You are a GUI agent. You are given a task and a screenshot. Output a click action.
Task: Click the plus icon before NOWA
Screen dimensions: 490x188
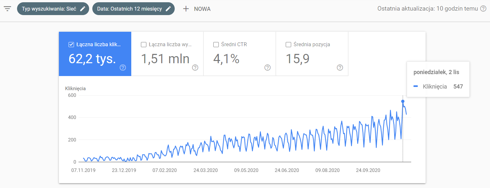coord(186,9)
